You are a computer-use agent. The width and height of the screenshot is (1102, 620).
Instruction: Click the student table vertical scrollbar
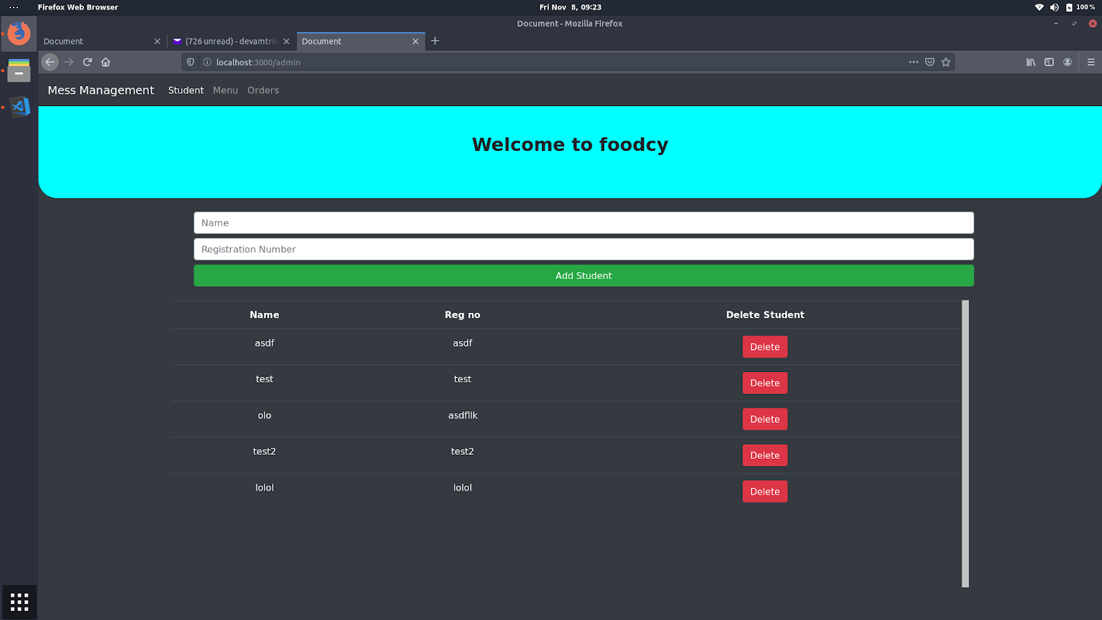pyautogui.click(x=965, y=444)
